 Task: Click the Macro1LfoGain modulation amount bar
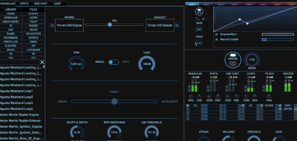(x=278, y=39)
